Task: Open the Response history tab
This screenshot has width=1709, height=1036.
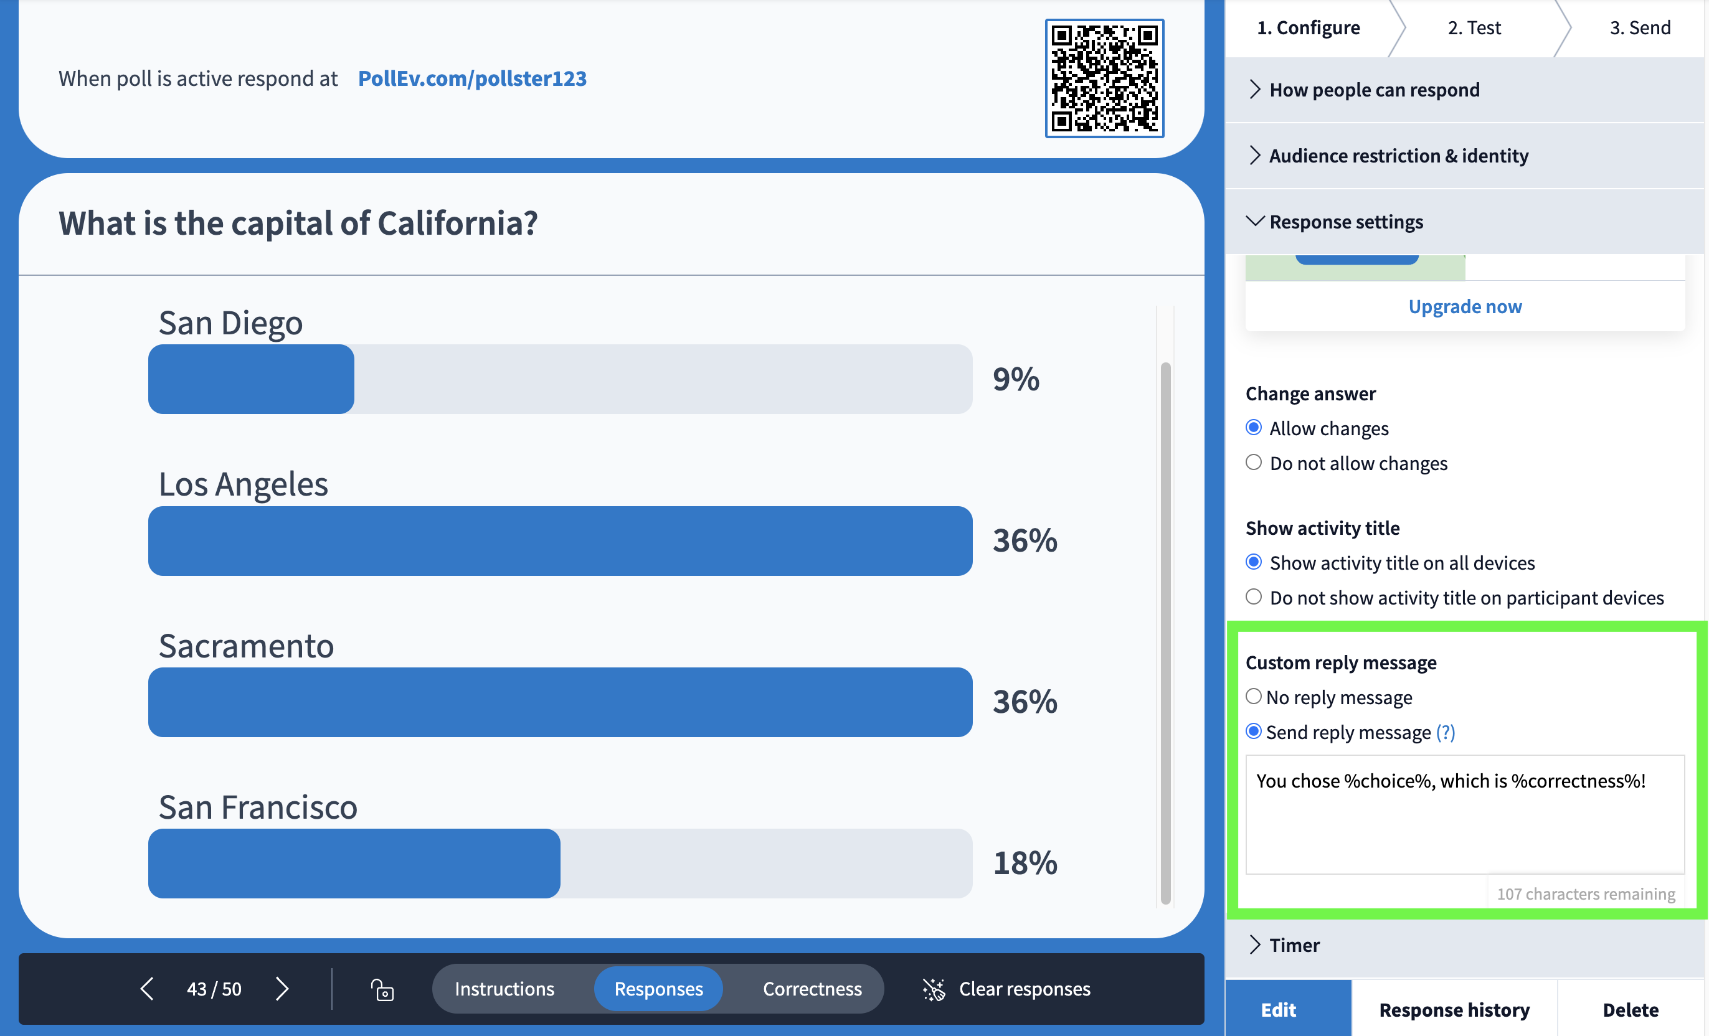Action: click(x=1454, y=1009)
